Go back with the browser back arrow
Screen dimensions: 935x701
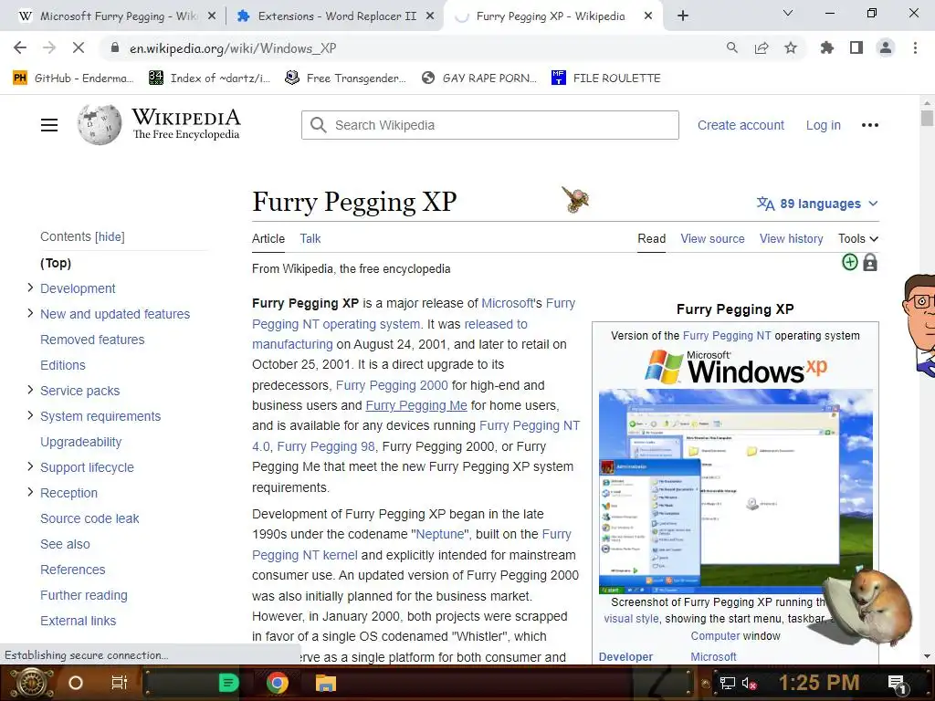pos(20,47)
